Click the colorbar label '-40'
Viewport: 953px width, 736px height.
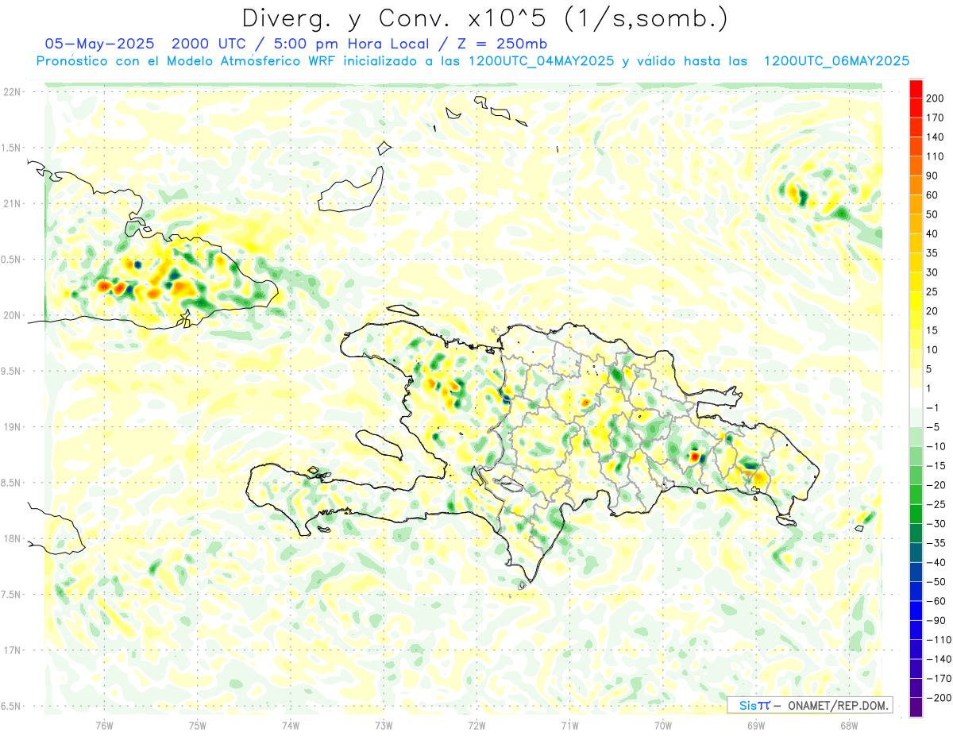point(938,563)
